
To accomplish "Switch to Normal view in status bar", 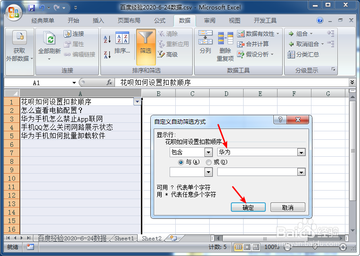I will [x=238, y=247].
